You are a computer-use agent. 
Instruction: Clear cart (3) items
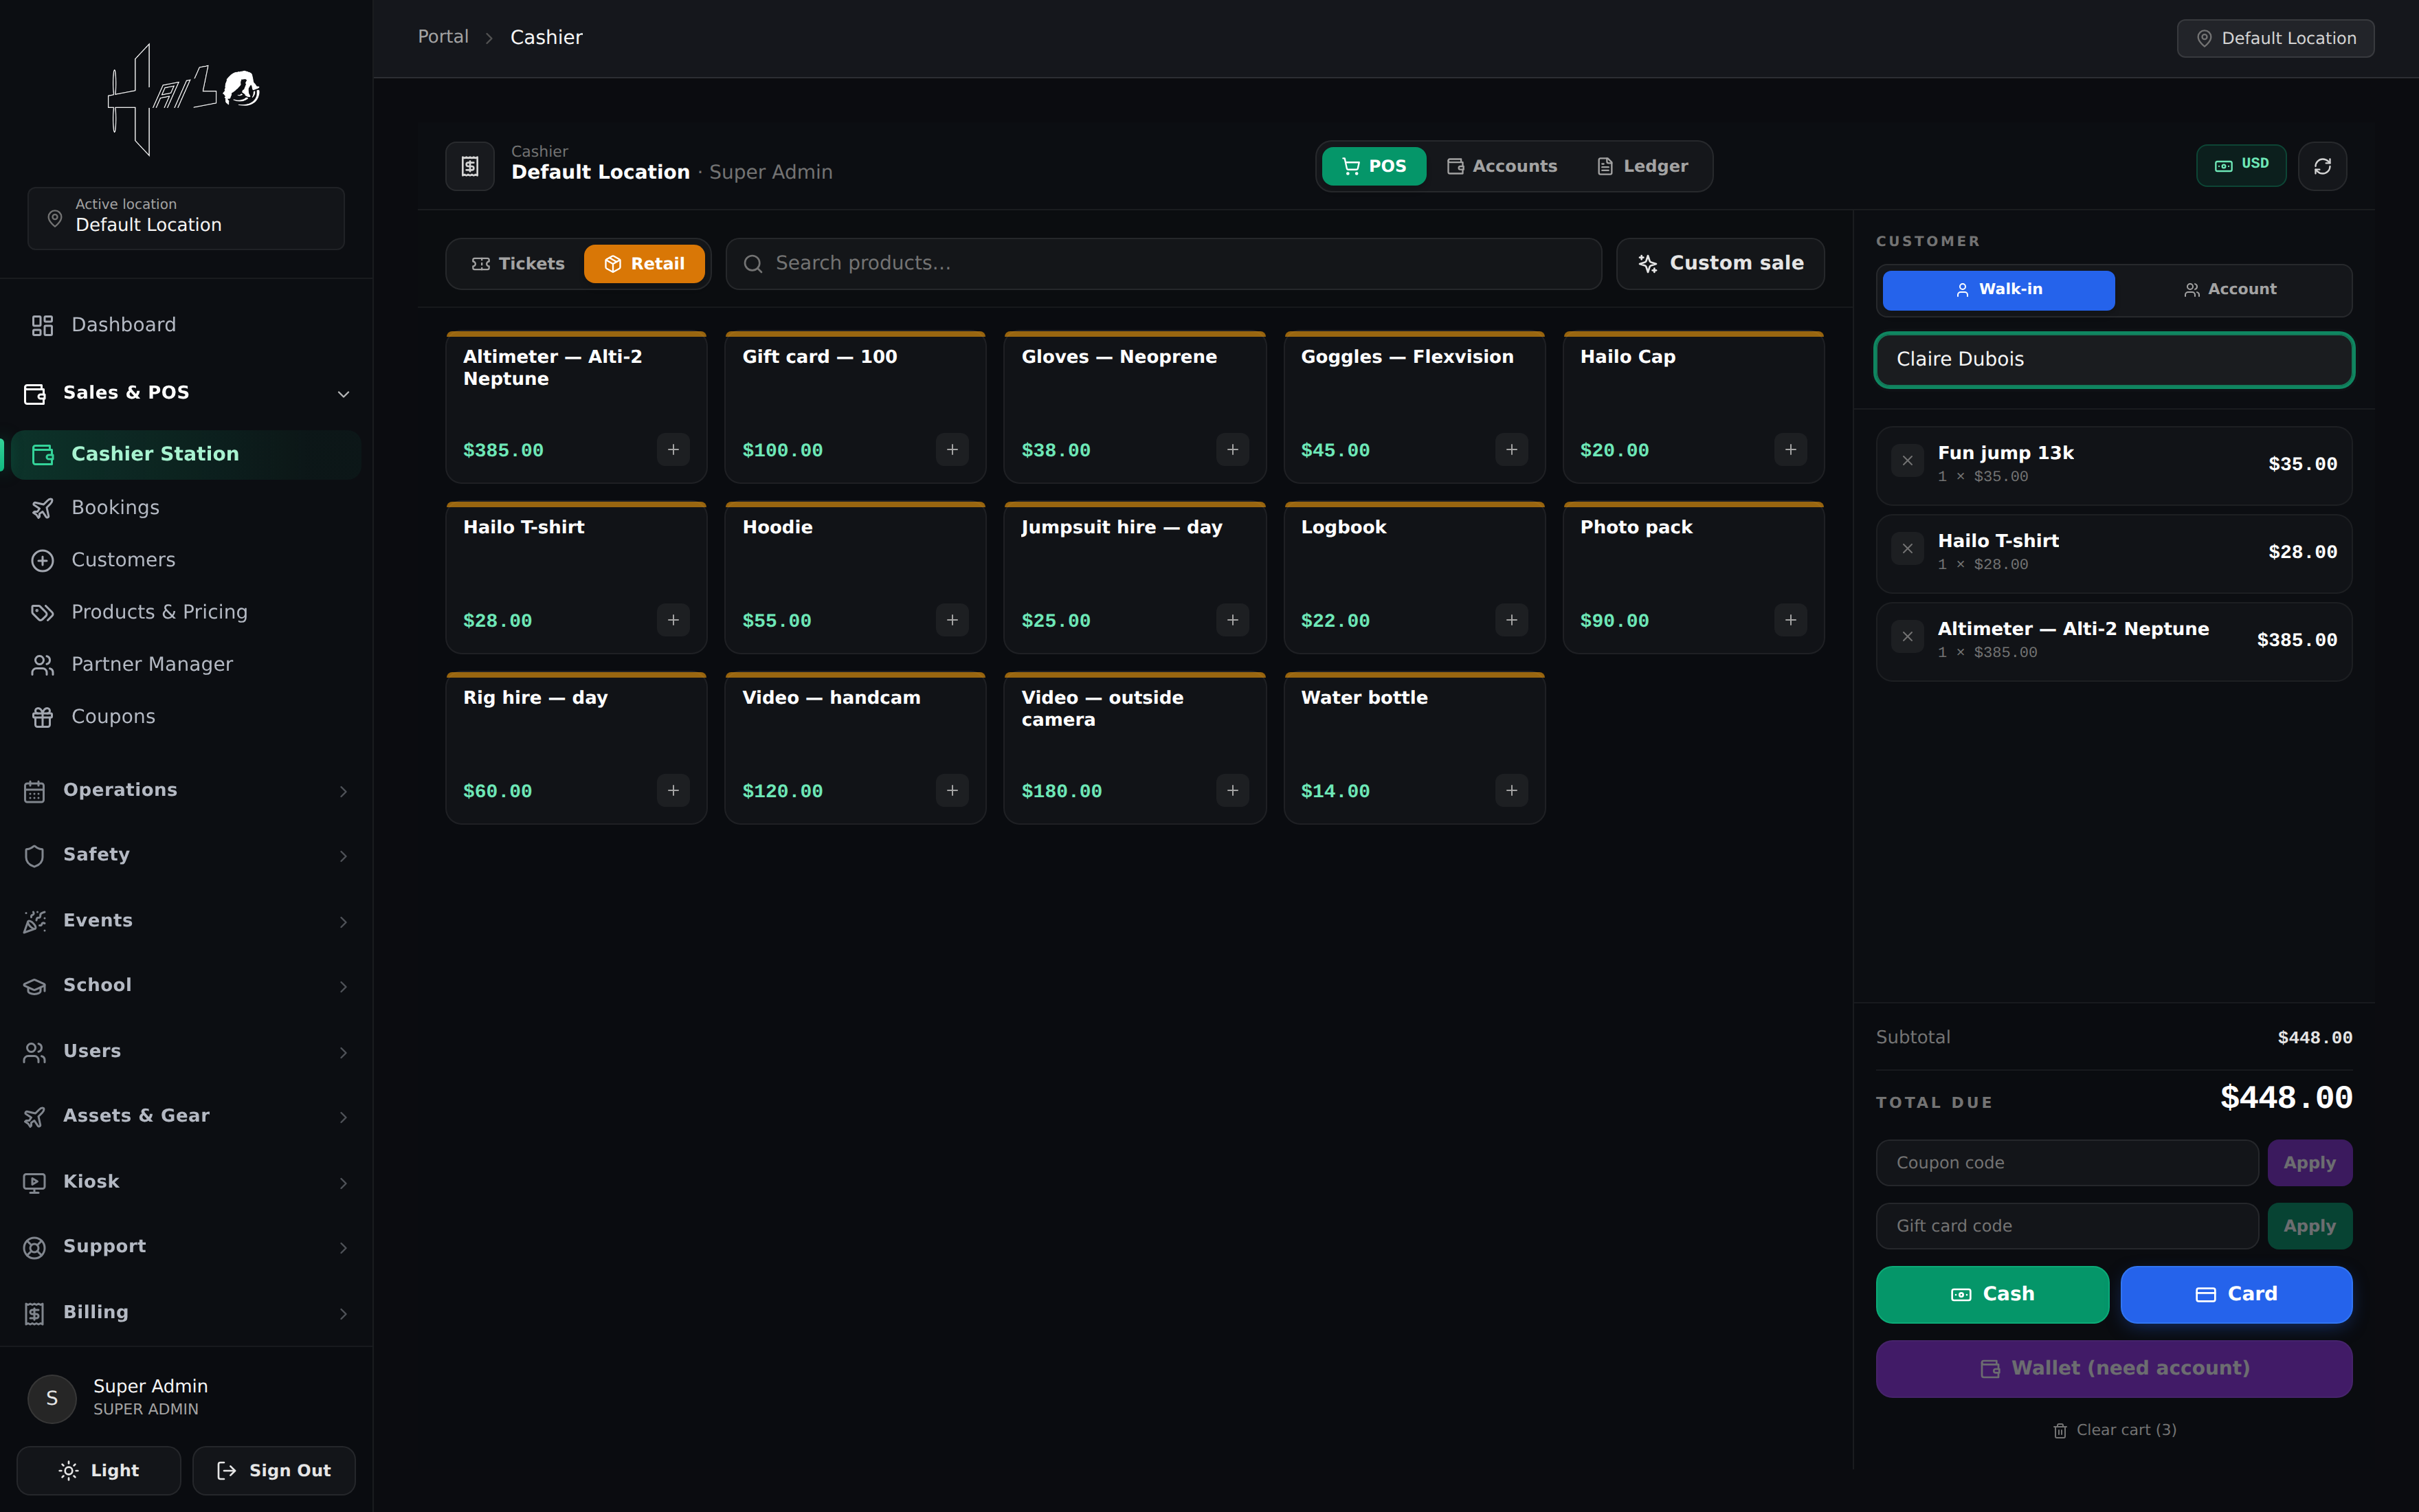coord(2114,1430)
